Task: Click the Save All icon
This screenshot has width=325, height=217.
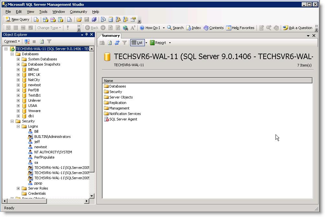Action: point(94,20)
